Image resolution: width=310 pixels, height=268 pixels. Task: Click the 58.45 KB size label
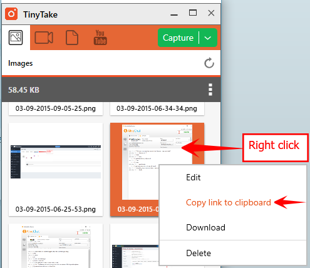tap(24, 90)
